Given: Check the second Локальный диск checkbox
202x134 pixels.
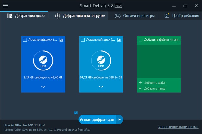Looking at the screenshot, I should pos(83,40).
